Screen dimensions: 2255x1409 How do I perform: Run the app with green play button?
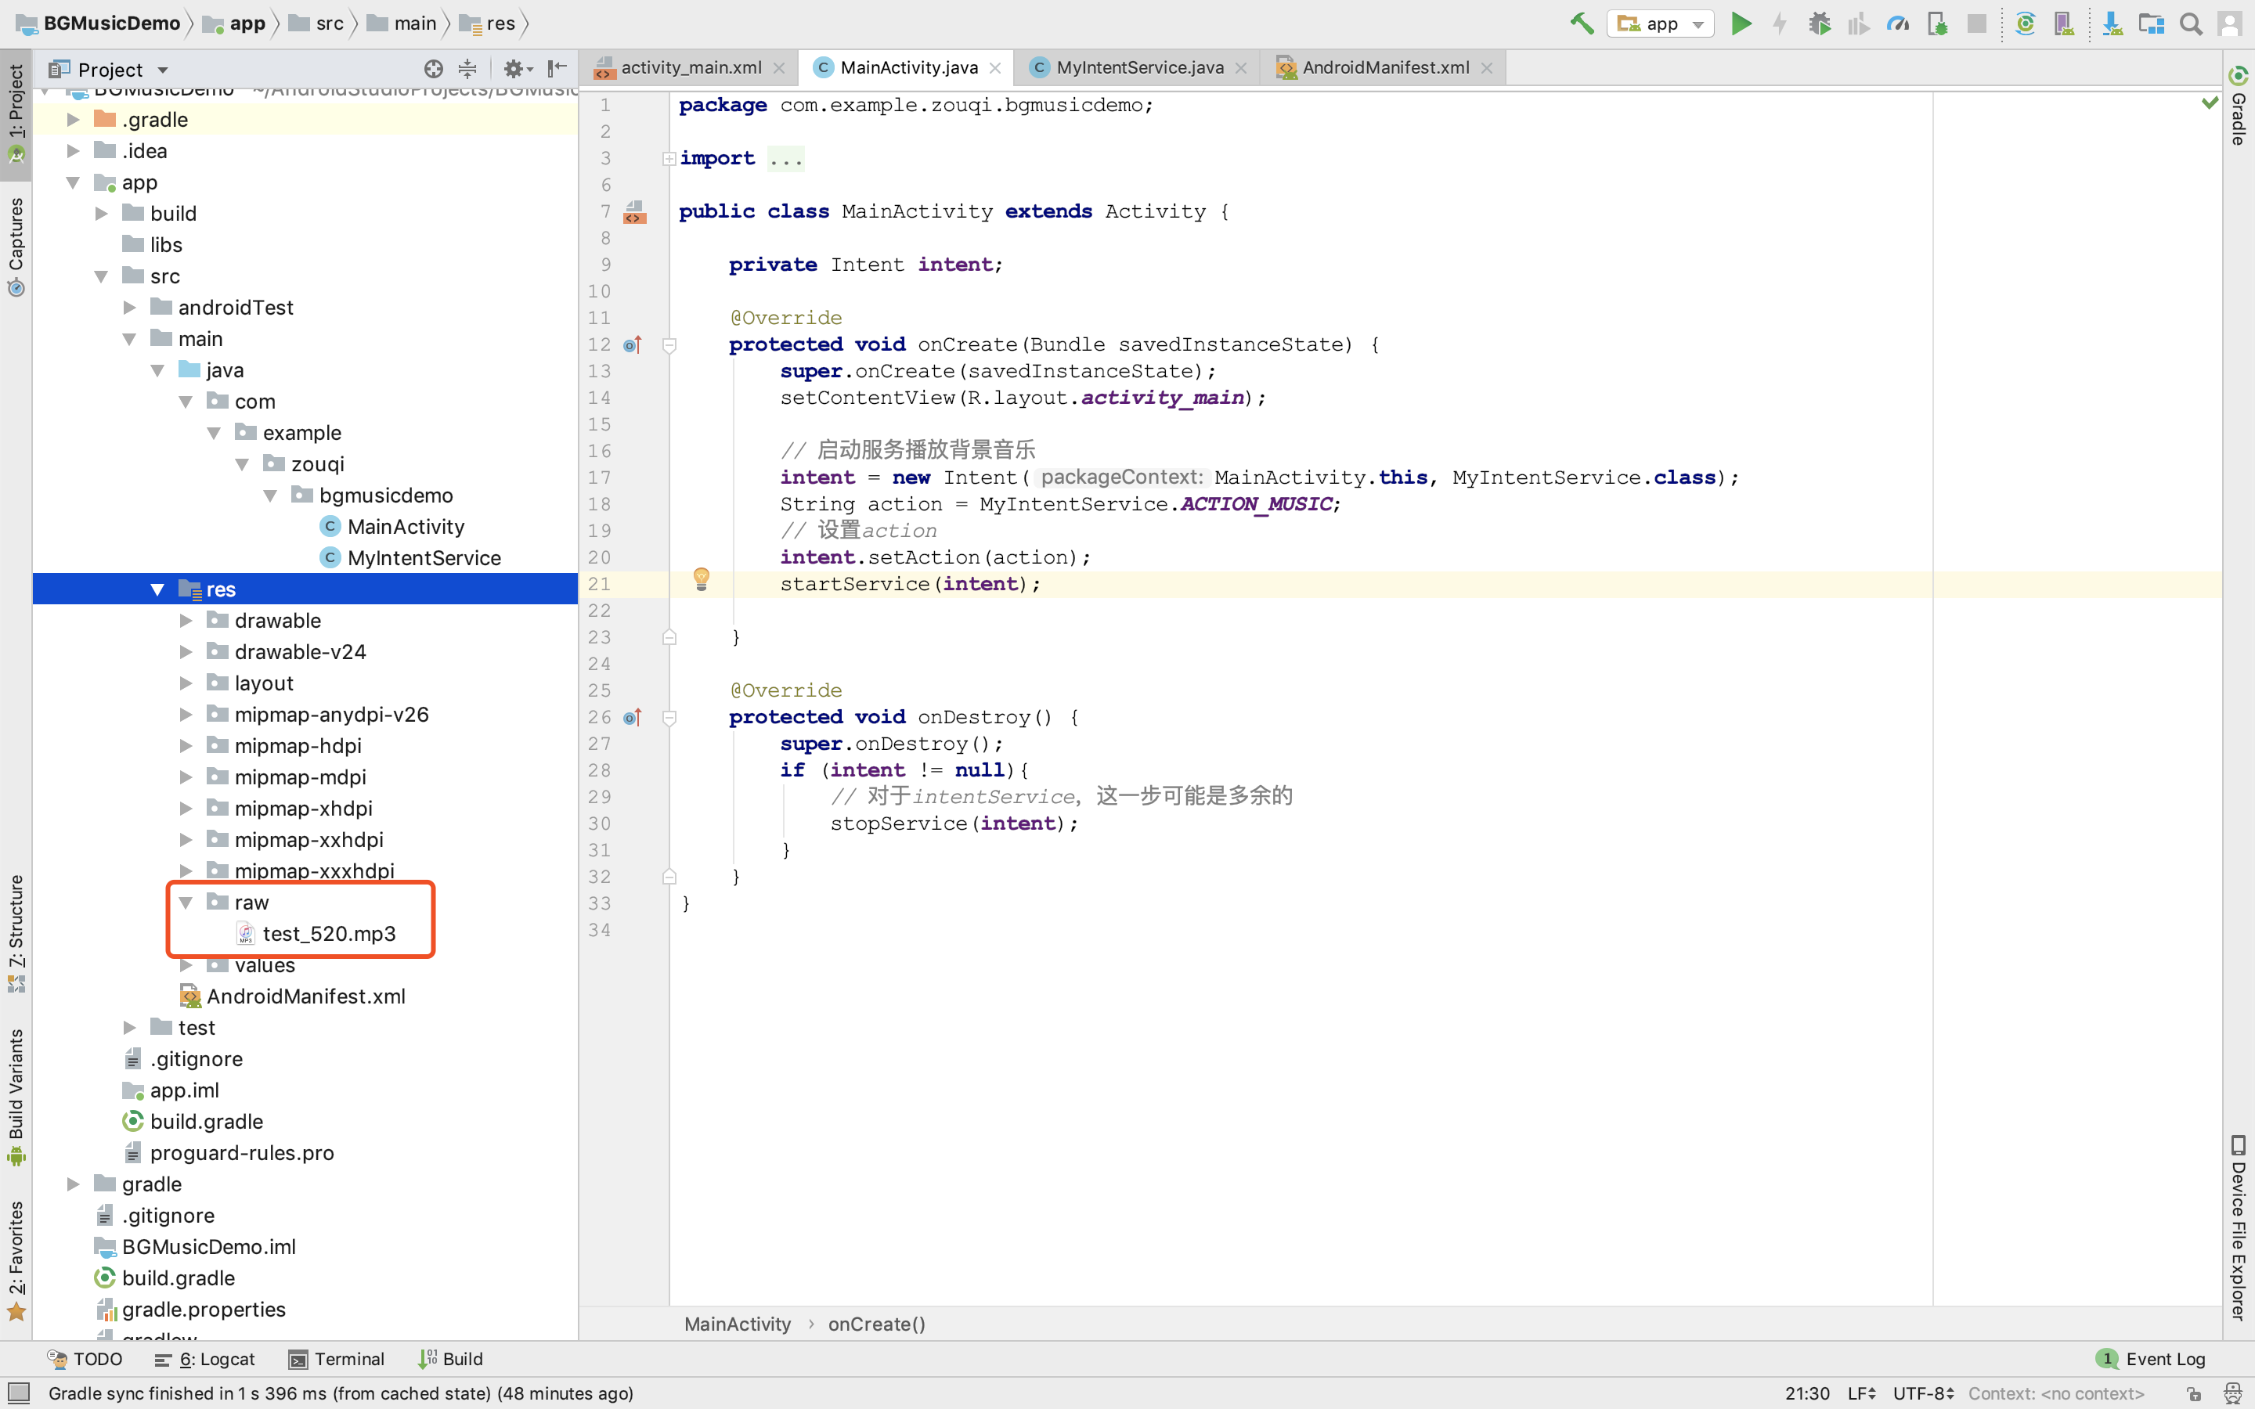pyautogui.click(x=1741, y=23)
